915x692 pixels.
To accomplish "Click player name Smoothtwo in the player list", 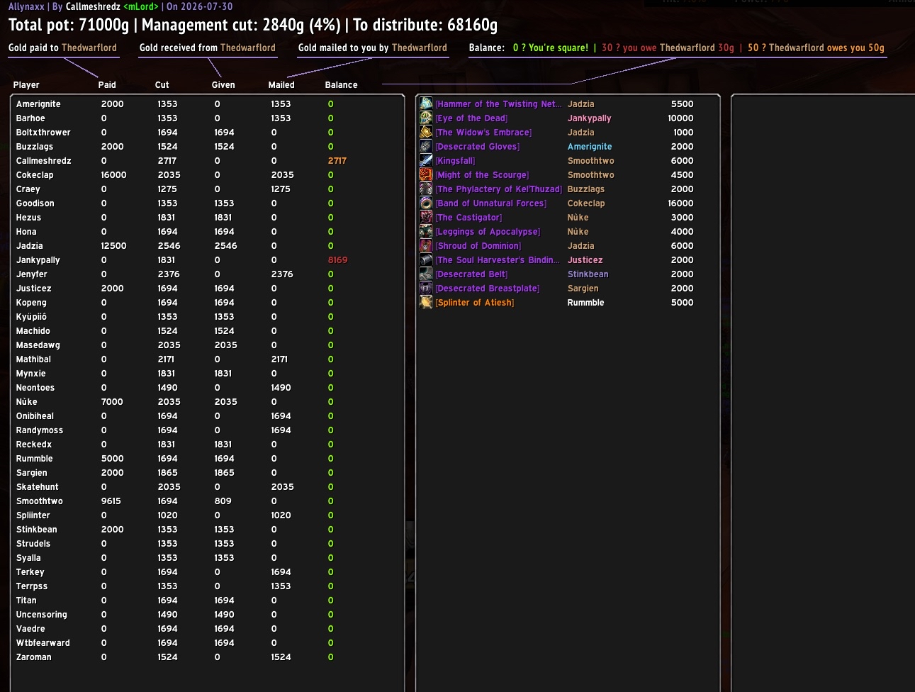I will 39,501.
